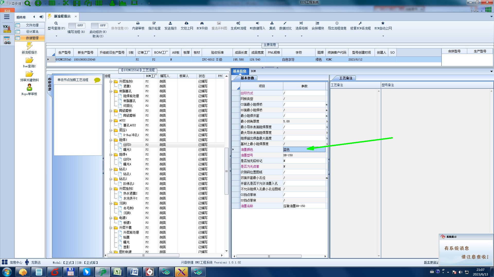
Task: Click the 型号查询 search icon
Action: coord(56,23)
